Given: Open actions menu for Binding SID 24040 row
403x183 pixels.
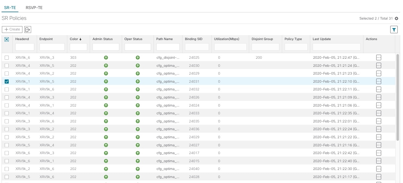Looking at the screenshot, I should point(379,169).
